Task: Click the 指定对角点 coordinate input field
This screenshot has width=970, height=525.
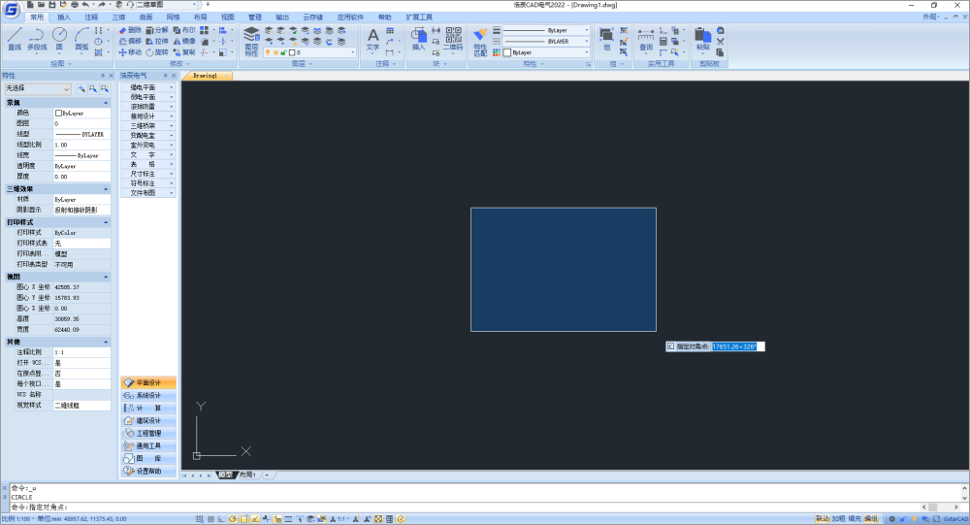Action: point(738,346)
